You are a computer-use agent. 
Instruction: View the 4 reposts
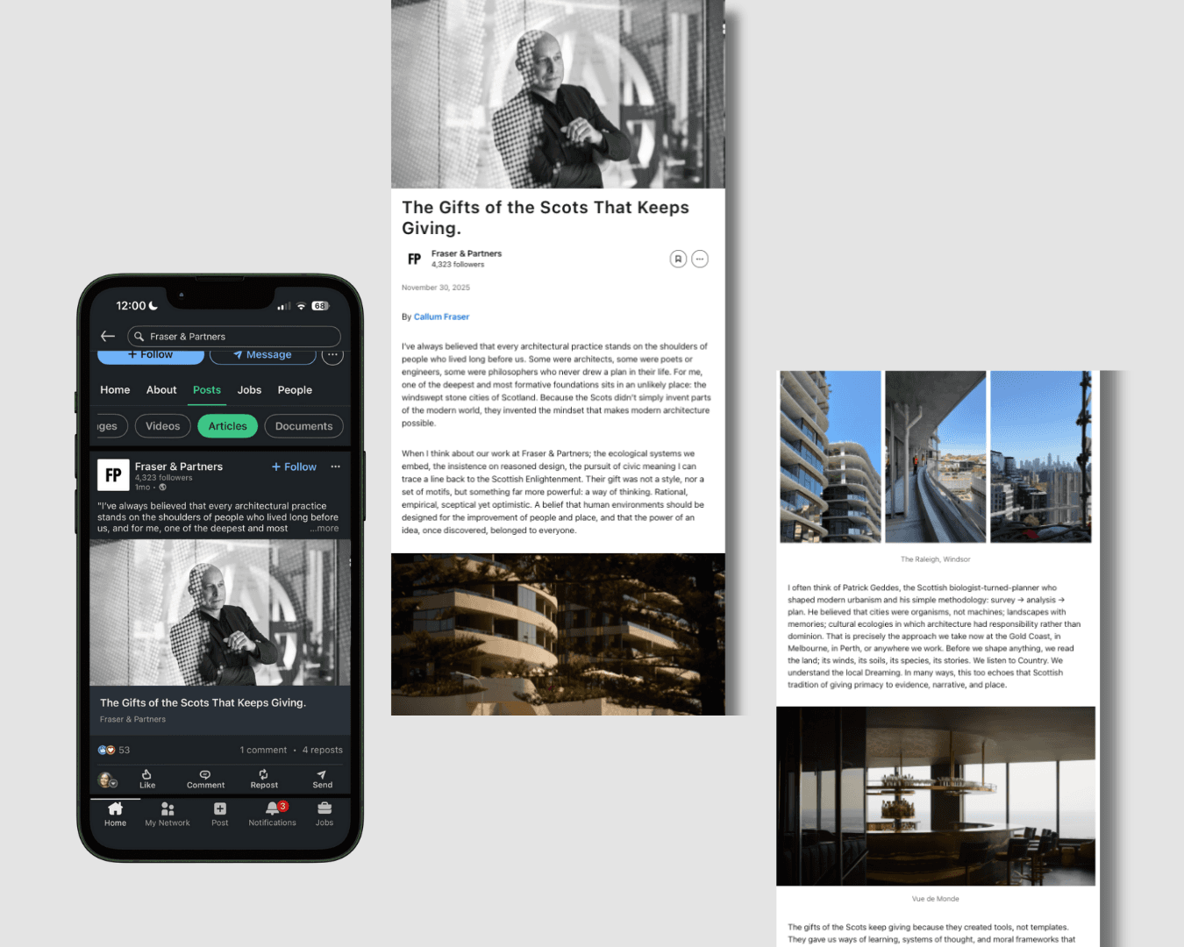click(323, 750)
